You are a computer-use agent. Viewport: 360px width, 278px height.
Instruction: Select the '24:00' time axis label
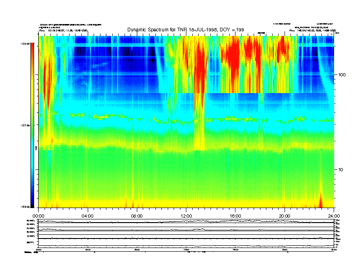[334, 216]
